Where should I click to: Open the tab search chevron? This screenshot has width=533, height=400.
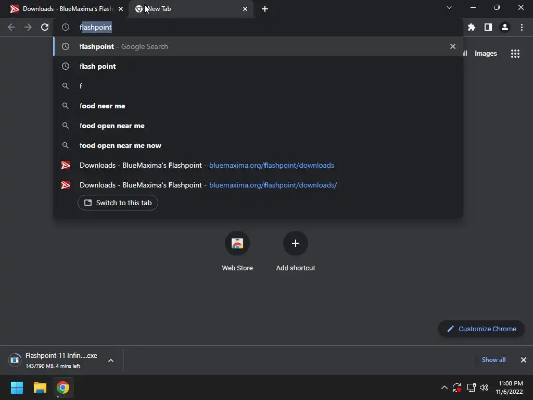pyautogui.click(x=449, y=7)
